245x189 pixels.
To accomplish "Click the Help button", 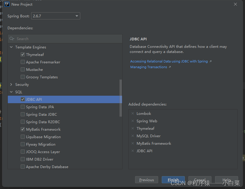I will click(226, 180).
